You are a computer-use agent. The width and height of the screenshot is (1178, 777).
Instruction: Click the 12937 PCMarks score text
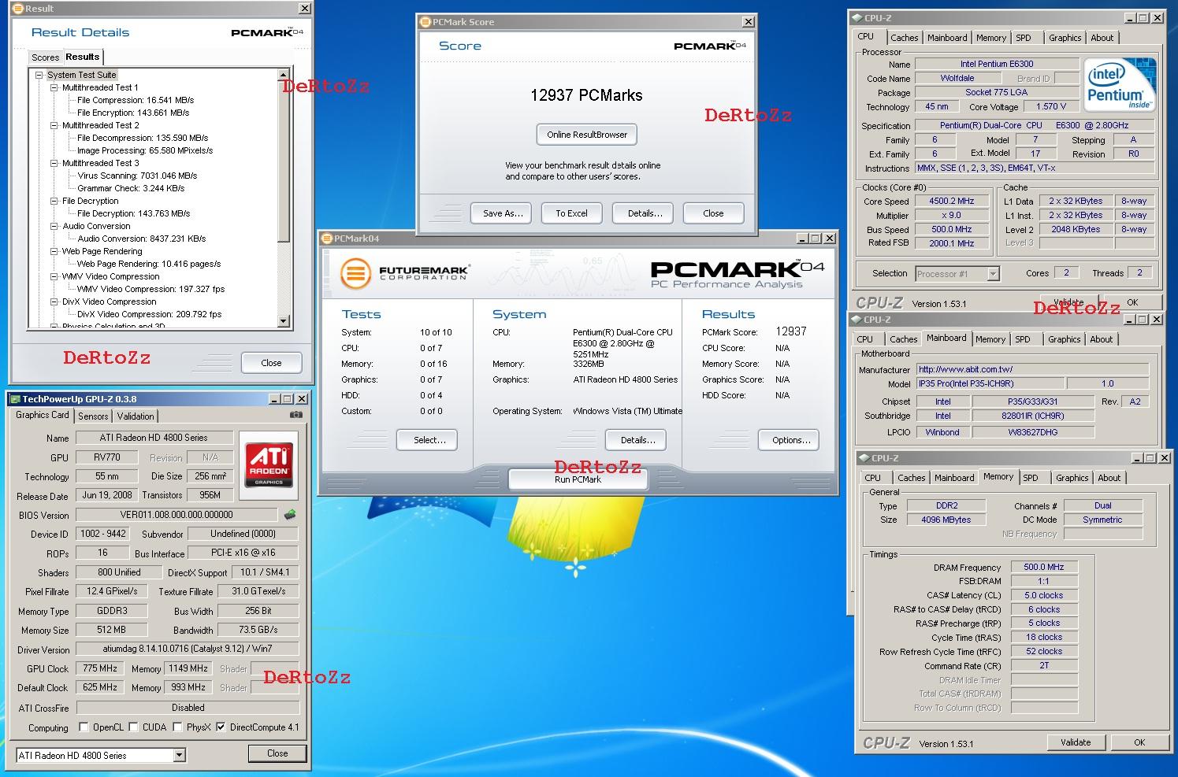[586, 95]
